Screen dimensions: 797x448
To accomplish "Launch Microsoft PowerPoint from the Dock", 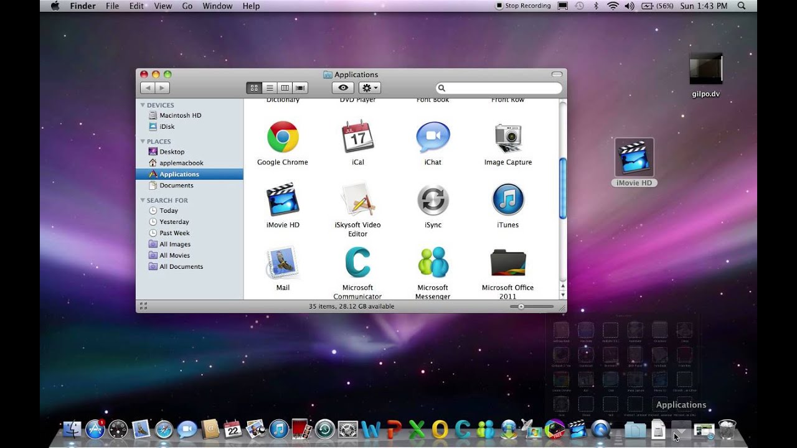I will point(394,429).
